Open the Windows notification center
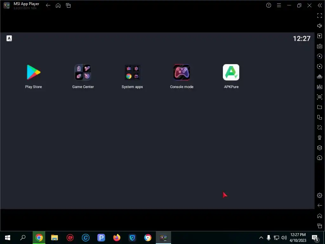The width and height of the screenshot is (325, 244). tap(315, 238)
